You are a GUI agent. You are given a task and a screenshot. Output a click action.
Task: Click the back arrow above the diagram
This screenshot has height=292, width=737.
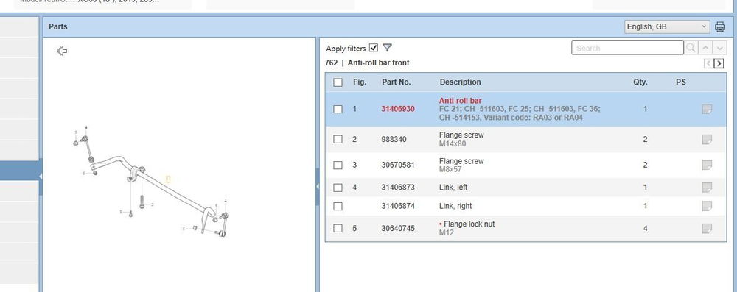62,51
